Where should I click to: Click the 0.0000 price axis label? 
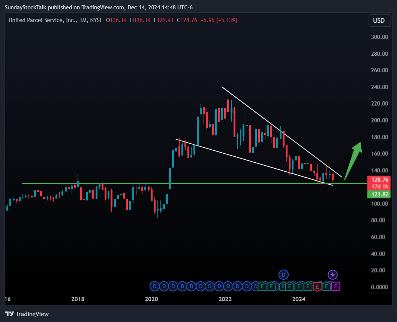click(x=379, y=287)
